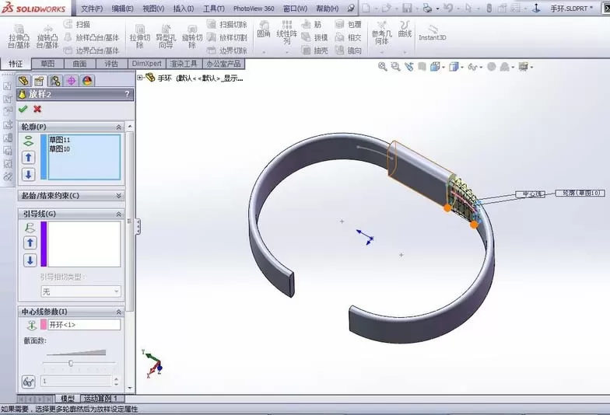Click the 扫描 sweep button
Screen dimensions: 610x415
[77, 25]
